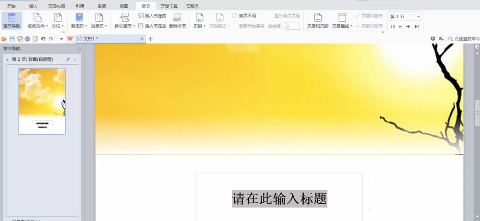Expand the quick access toolbar customize arrow
Viewport: 480px width, 221px height.
(61, 39)
